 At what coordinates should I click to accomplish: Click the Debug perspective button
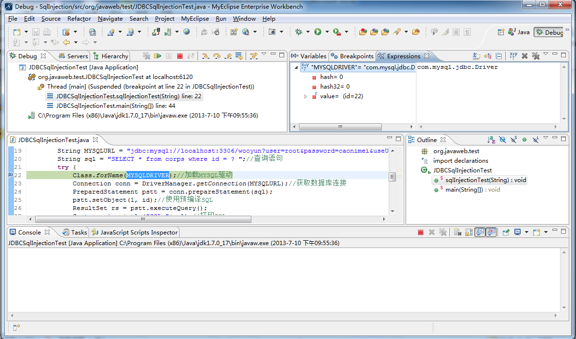click(x=549, y=32)
